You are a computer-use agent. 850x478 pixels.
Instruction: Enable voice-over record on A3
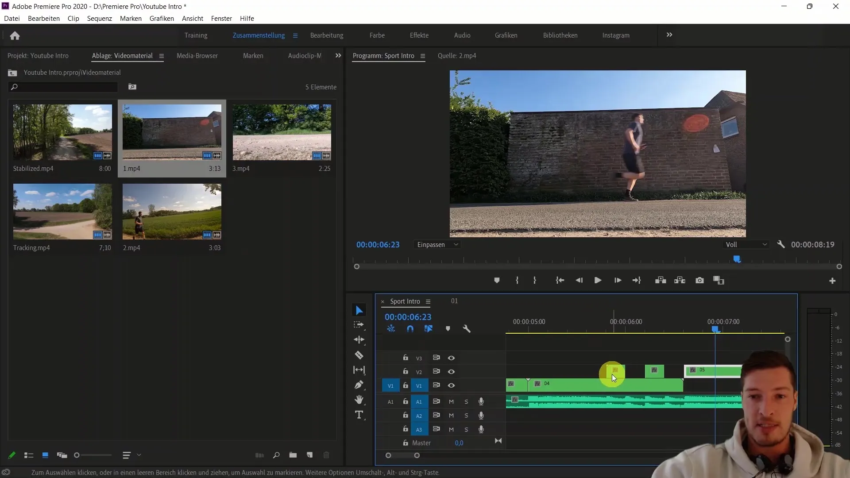[481, 429]
